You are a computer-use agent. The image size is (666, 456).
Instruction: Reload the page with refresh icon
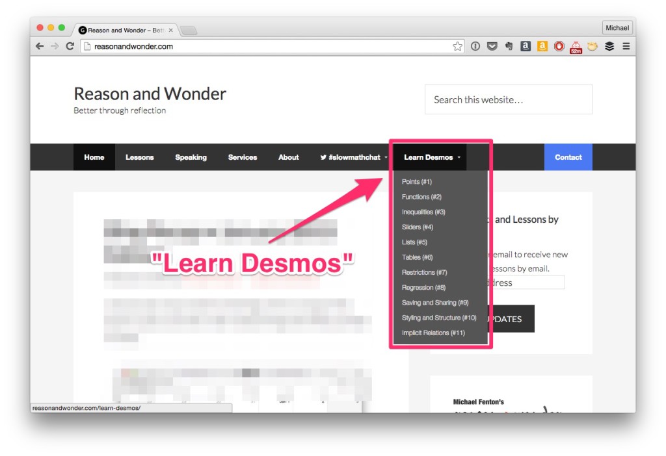point(70,46)
